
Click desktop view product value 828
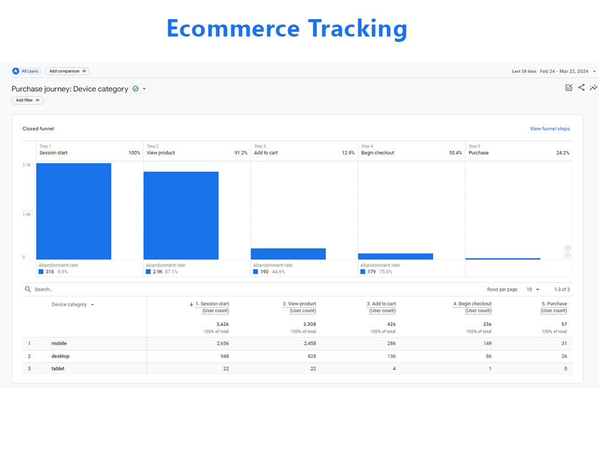point(311,356)
